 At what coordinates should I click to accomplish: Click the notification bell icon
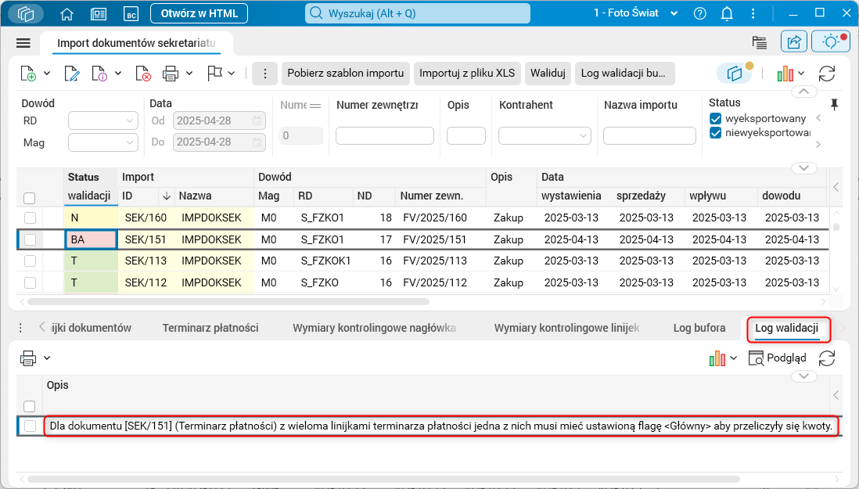[x=727, y=13]
